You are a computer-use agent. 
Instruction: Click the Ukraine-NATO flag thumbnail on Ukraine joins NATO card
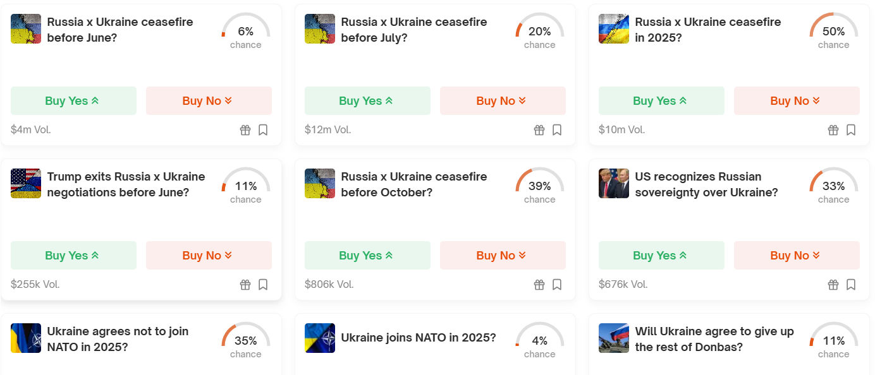[319, 338]
